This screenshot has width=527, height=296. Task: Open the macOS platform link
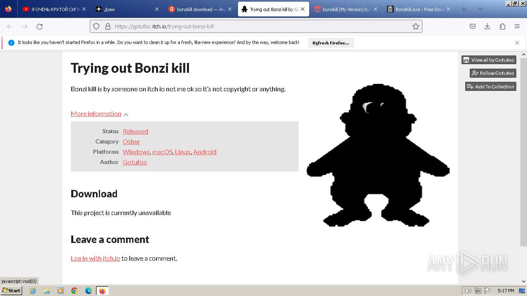(162, 152)
